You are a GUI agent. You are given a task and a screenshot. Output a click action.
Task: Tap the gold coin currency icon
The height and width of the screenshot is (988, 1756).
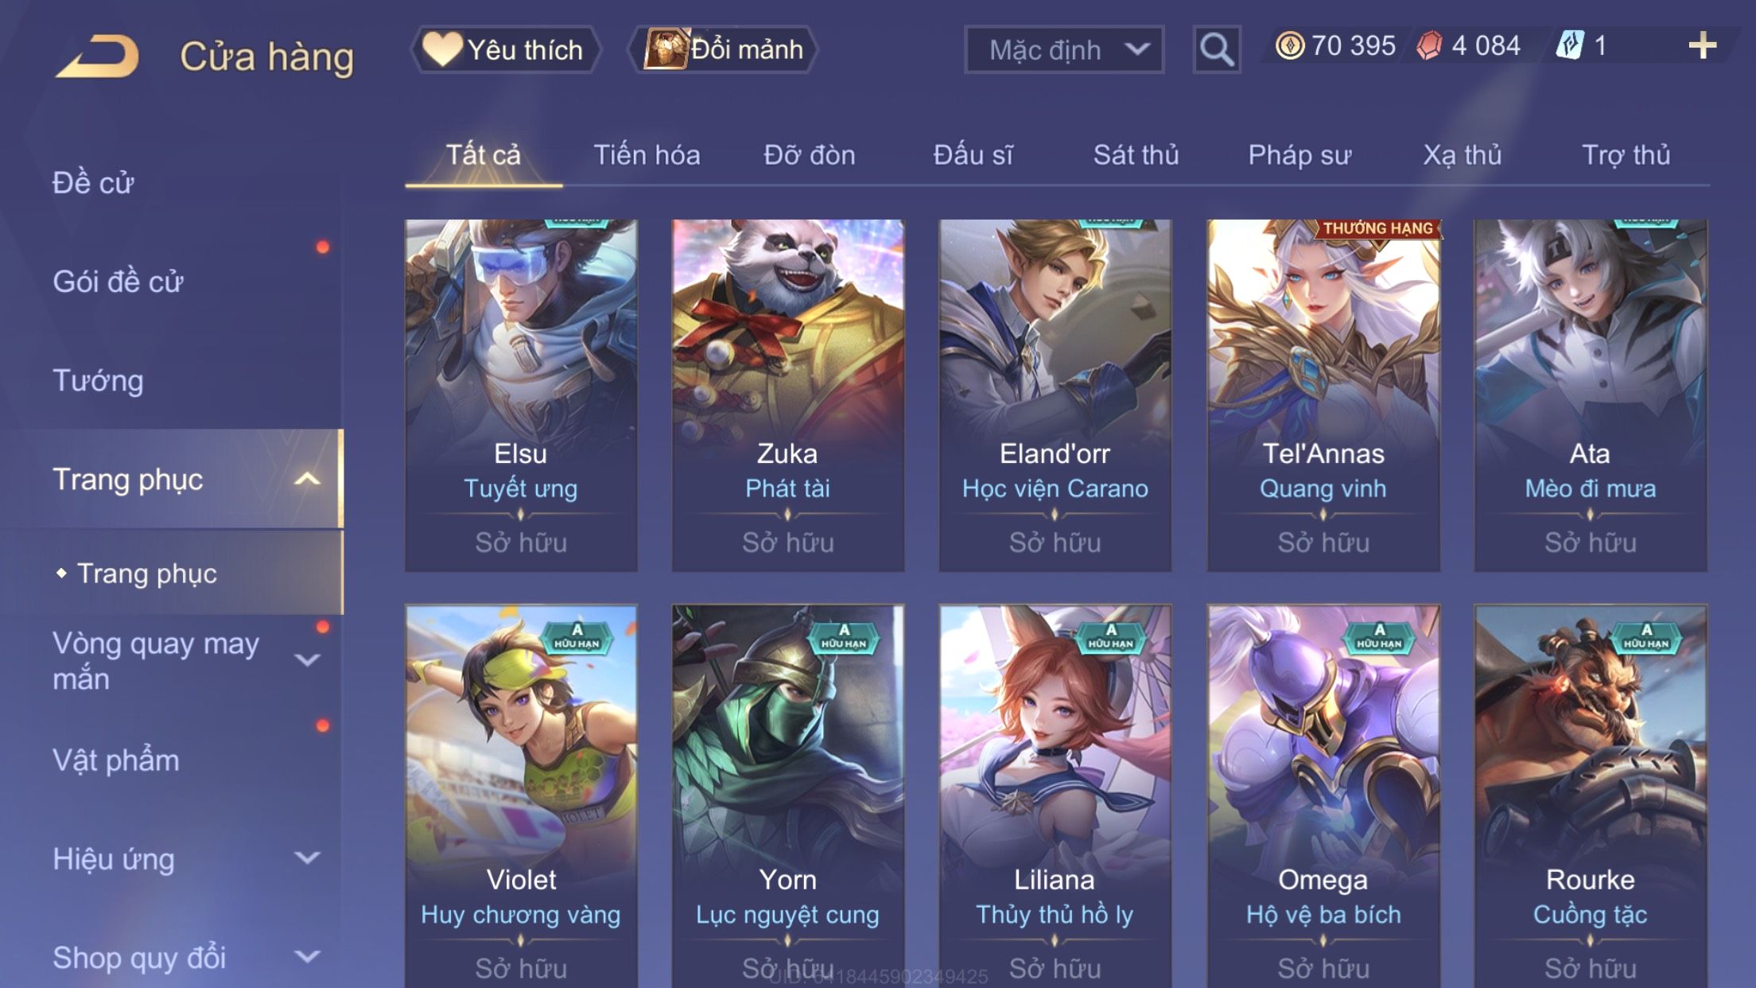[x=1289, y=46]
